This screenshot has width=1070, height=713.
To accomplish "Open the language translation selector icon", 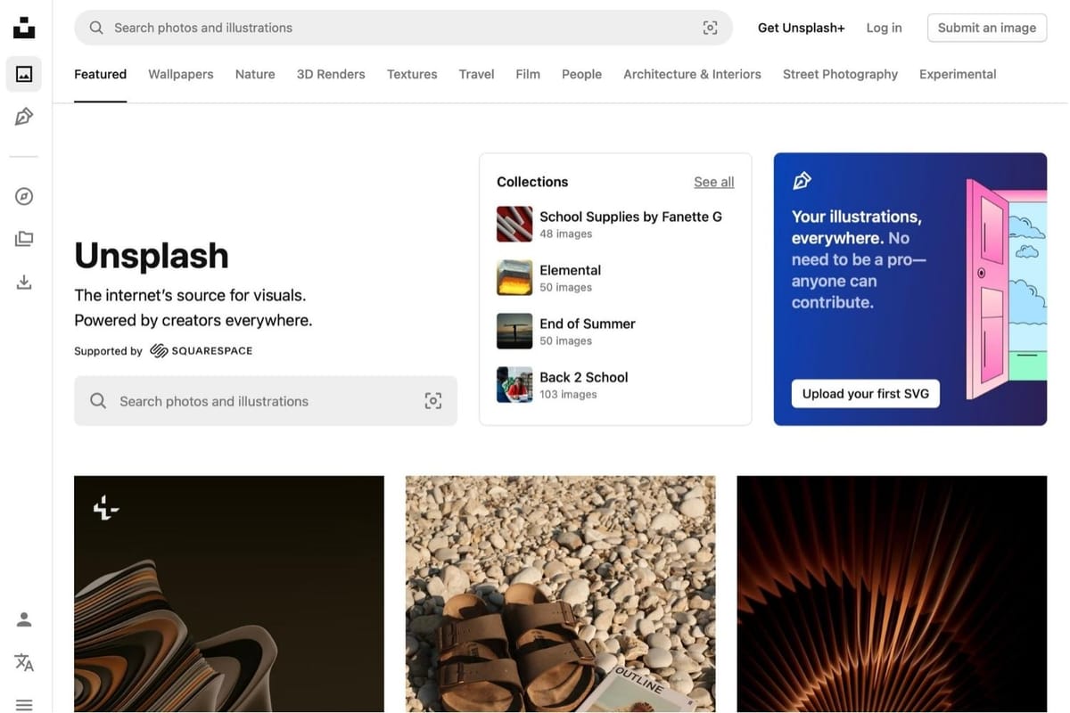I will click(x=24, y=662).
